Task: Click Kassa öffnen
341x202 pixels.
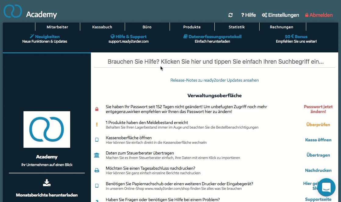Action: (x=318, y=140)
